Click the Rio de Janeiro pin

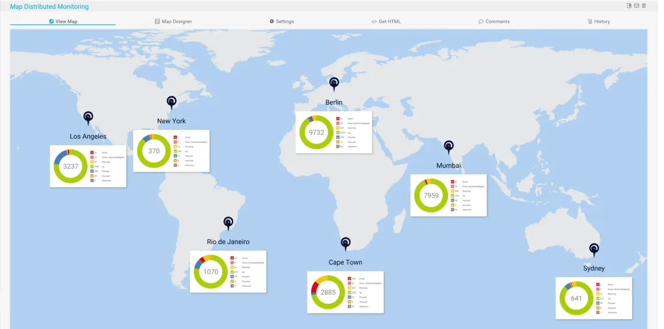pyautogui.click(x=228, y=223)
